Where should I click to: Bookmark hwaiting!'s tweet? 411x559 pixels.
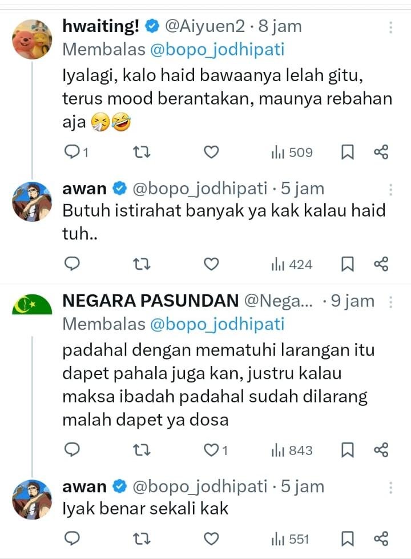(x=347, y=153)
